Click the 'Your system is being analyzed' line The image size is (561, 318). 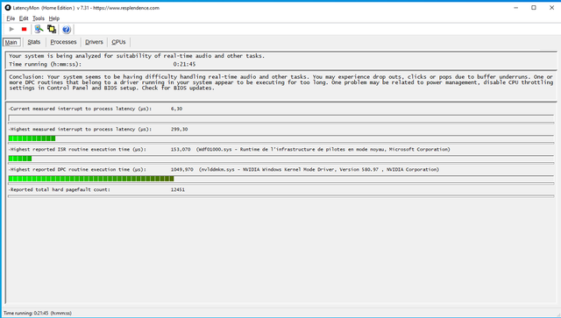137,56
